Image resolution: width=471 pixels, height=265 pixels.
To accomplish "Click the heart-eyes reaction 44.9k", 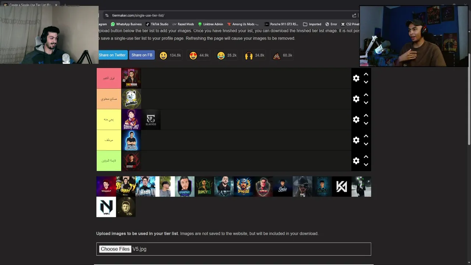I will point(199,55).
